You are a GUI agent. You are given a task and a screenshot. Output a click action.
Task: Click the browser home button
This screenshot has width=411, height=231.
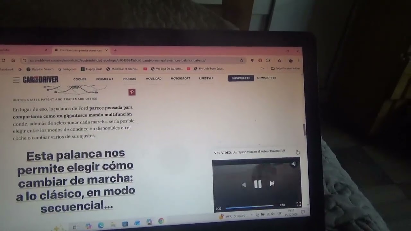[x=13, y=60]
